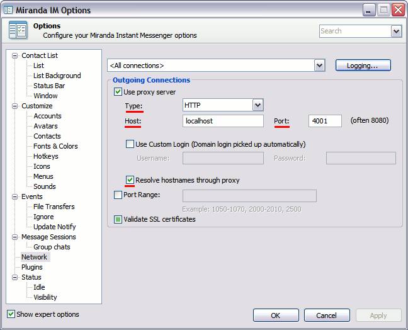Click the Options header icon
Viewport: 408px width, 330px height.
pos(18,30)
